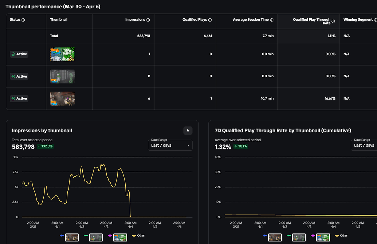
Task: Toggle magenta series legend in Play Through Rate chart
Action: tap(320, 237)
